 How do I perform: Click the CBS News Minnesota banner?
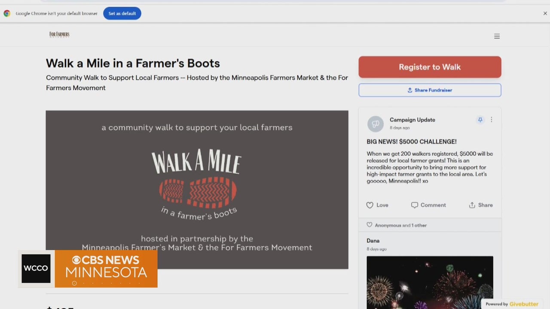pos(106,269)
